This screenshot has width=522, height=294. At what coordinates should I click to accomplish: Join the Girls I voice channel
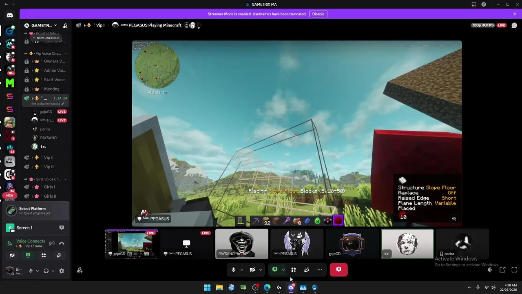coord(45,187)
